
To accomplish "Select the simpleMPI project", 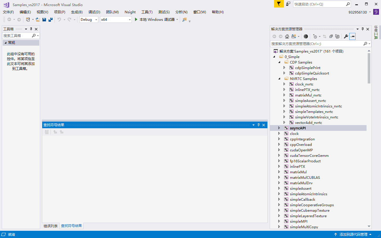I will pyautogui.click(x=299, y=222).
